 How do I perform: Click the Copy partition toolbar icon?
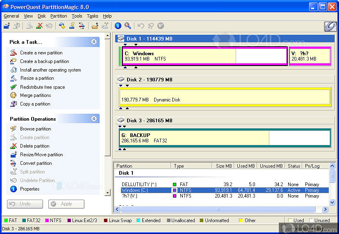coord(17,26)
